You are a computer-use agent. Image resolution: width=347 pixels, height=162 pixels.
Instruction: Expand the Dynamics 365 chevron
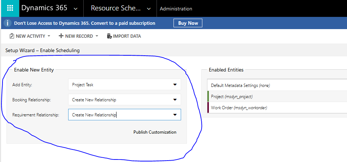click(x=75, y=9)
